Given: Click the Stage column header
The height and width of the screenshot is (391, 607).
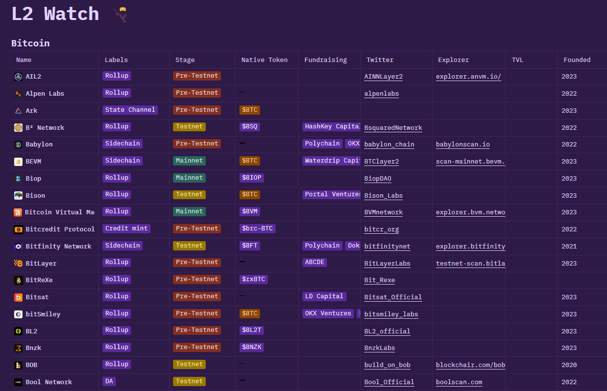Looking at the screenshot, I should tap(185, 60).
